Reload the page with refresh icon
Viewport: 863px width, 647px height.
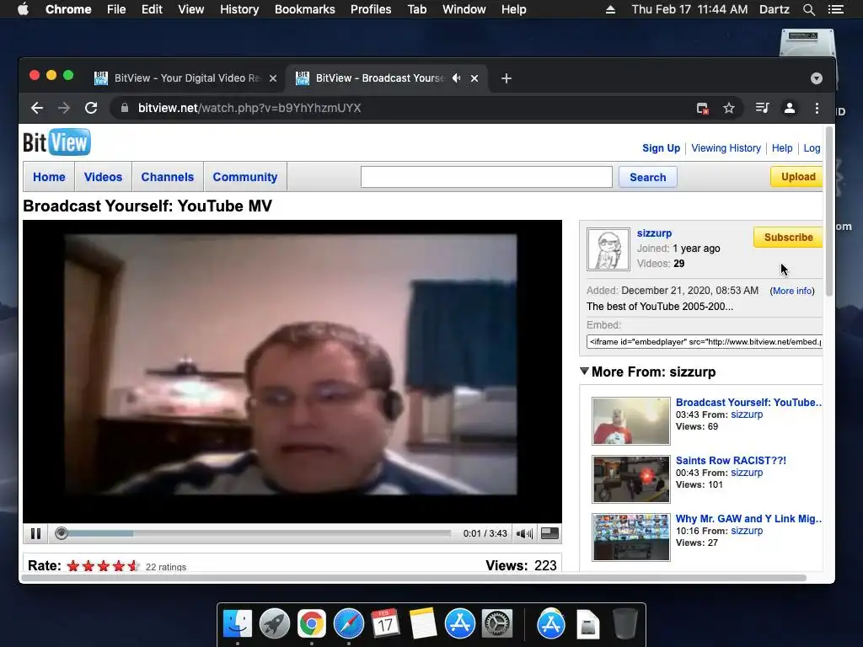[x=91, y=109]
